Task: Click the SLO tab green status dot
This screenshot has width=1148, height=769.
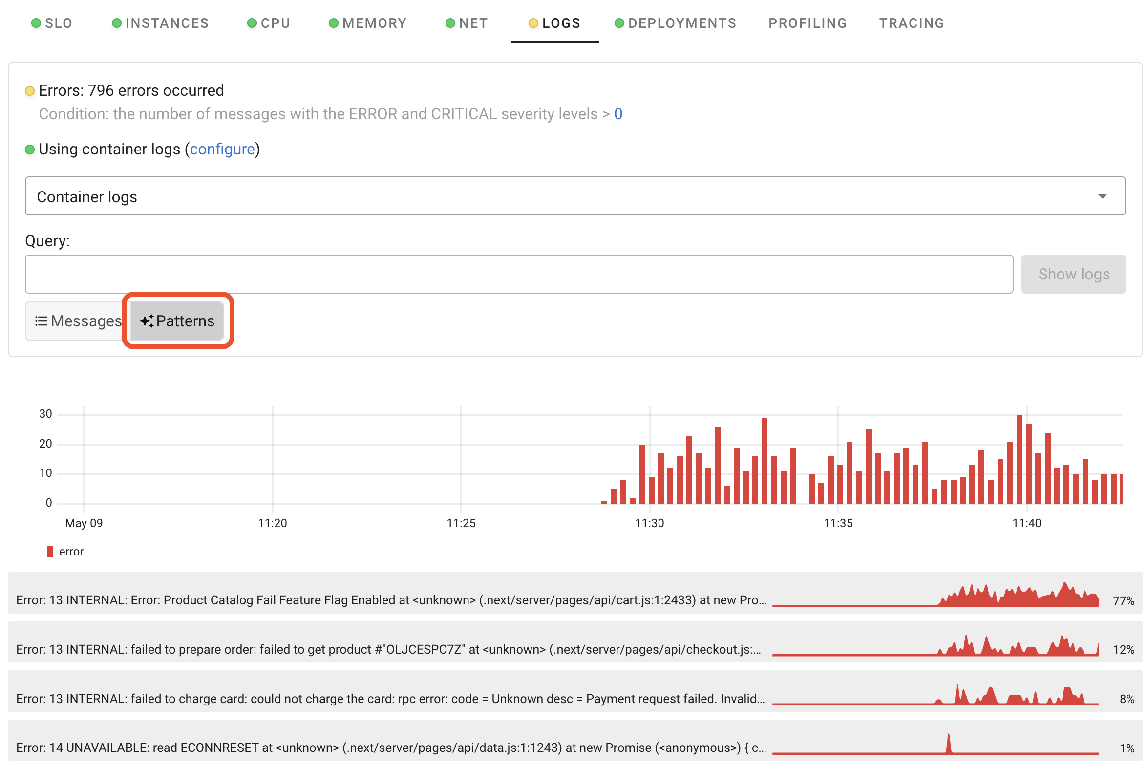Action: (36, 23)
